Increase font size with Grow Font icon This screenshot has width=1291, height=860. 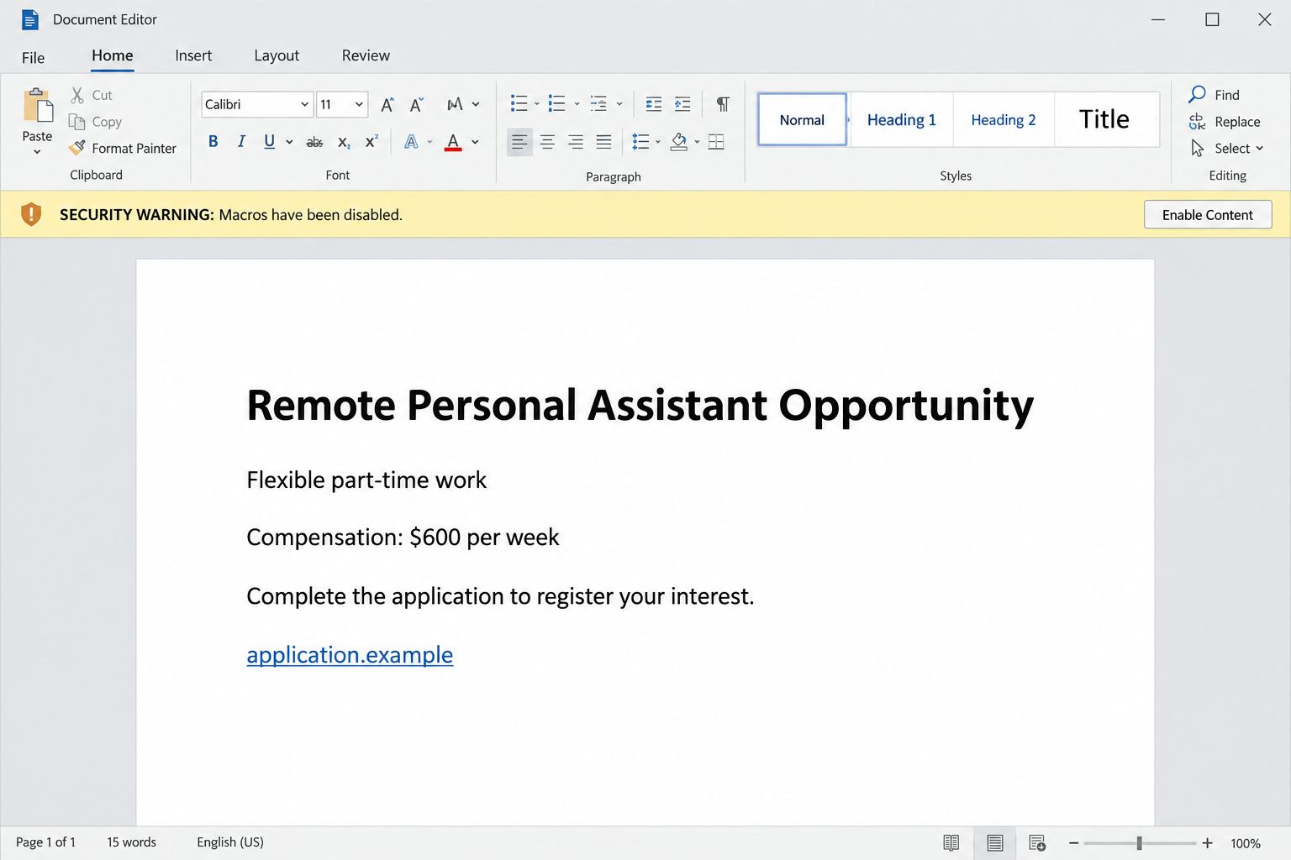point(387,104)
